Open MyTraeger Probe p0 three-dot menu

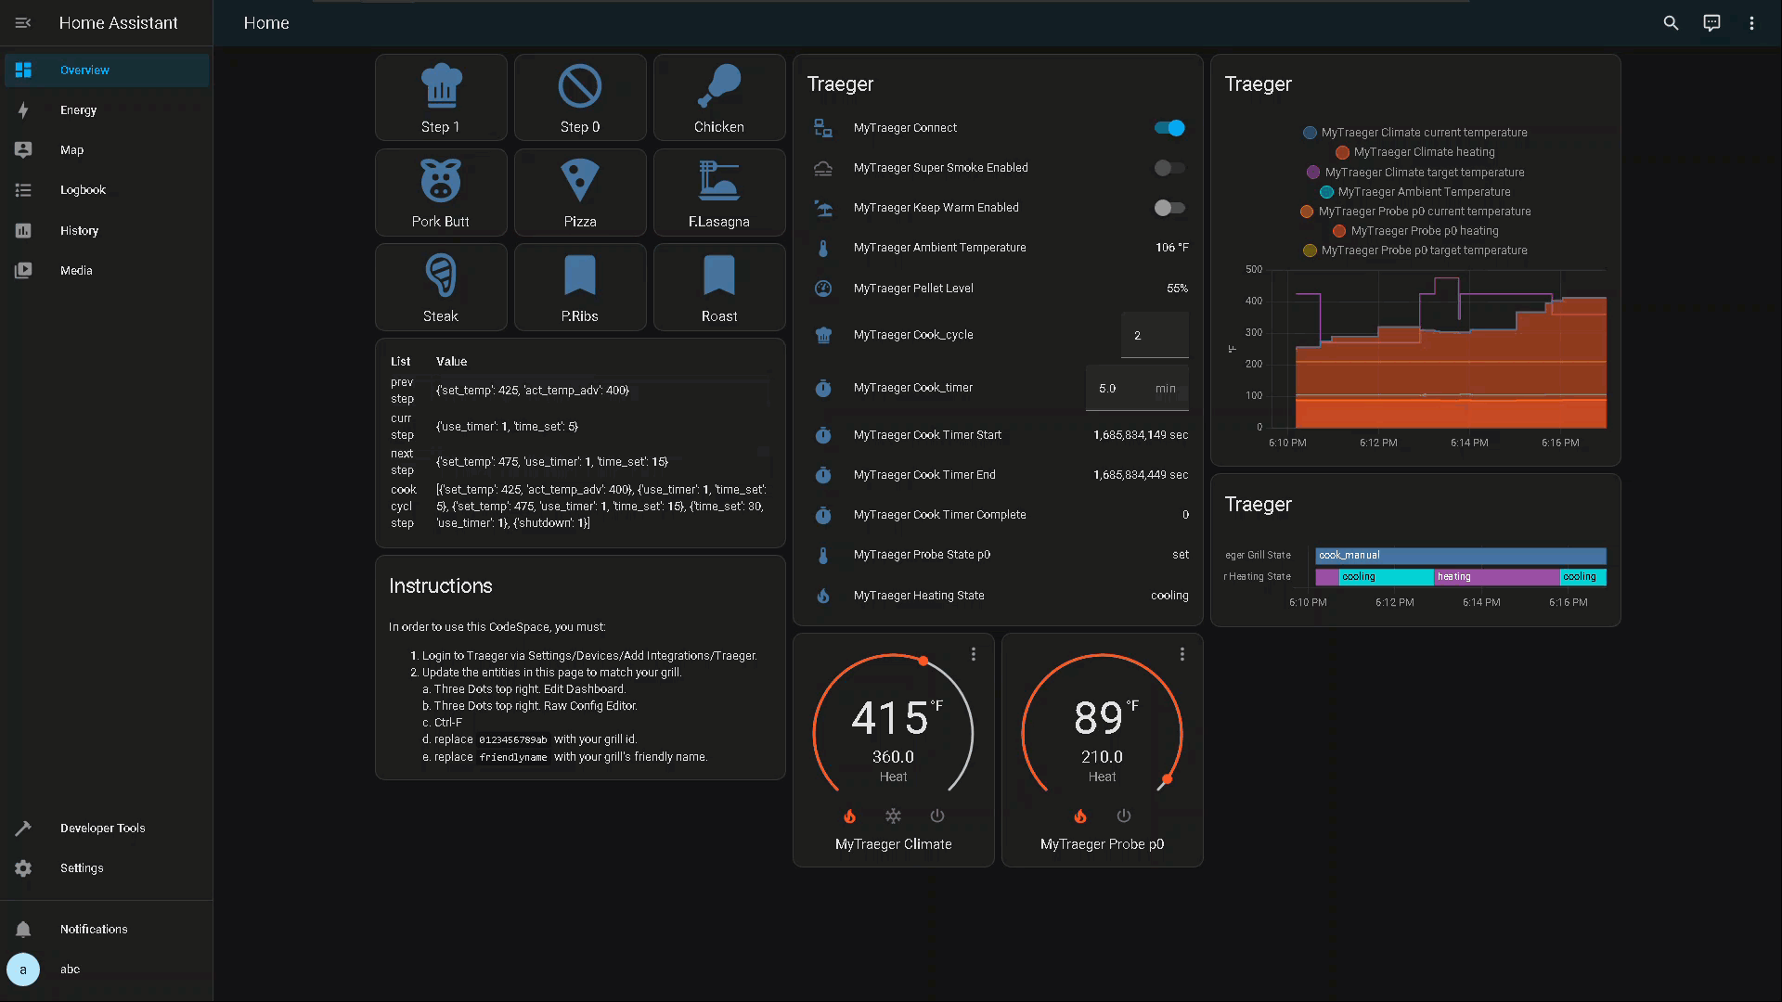1182,654
